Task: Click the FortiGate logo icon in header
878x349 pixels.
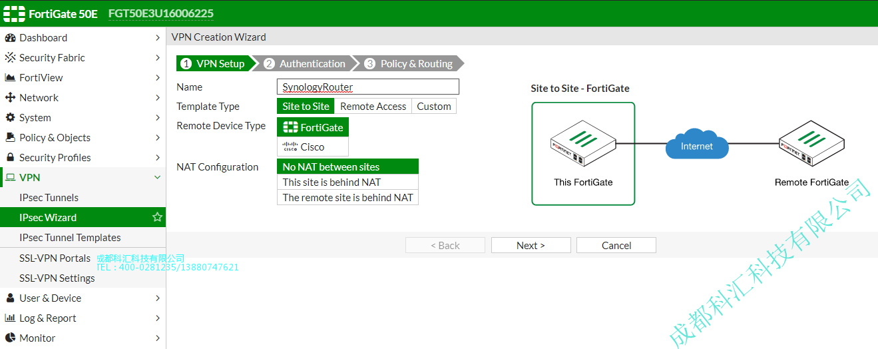Action: tap(15, 13)
